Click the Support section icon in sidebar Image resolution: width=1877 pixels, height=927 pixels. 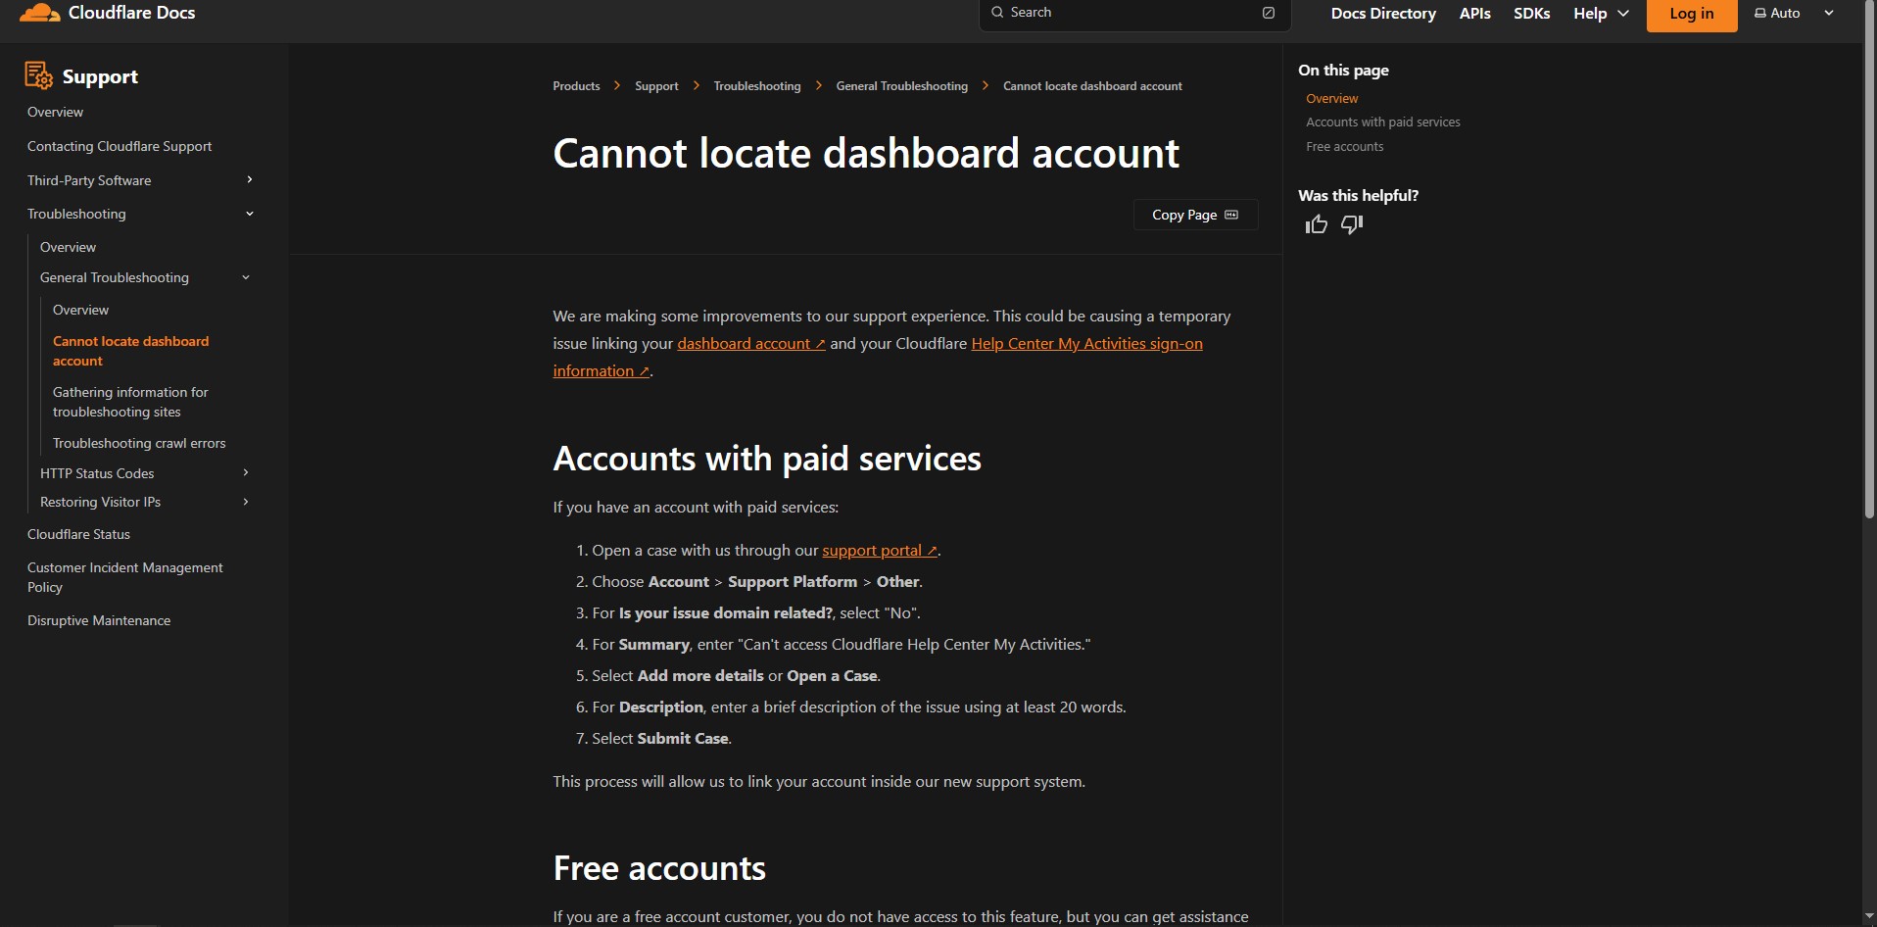(39, 75)
